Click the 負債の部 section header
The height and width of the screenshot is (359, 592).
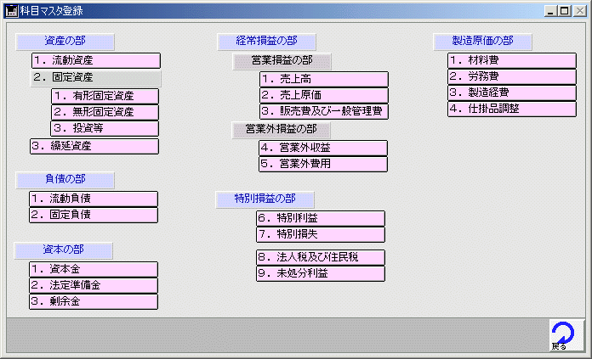[x=65, y=180]
